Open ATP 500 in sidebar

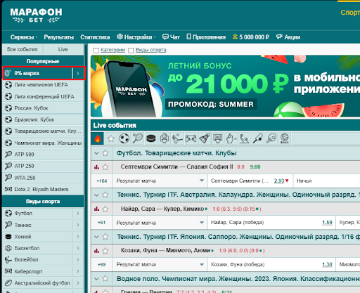click(x=43, y=155)
